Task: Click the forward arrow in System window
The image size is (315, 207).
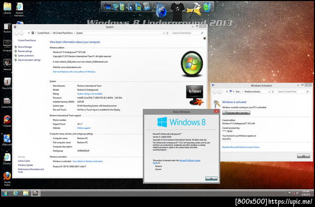Action: point(22,33)
